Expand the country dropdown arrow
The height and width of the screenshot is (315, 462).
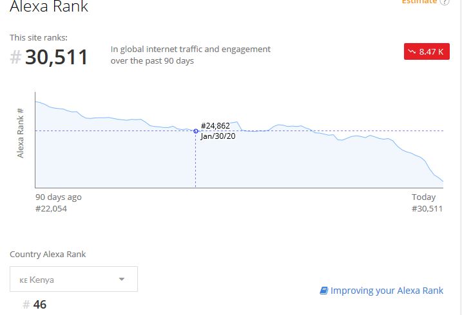(x=121, y=279)
